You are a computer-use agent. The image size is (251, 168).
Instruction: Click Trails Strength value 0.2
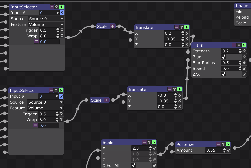pyautogui.click(x=230, y=51)
